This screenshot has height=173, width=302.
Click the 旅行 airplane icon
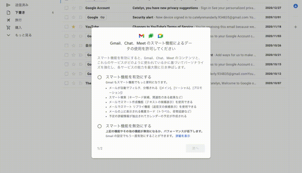pos(8,20)
